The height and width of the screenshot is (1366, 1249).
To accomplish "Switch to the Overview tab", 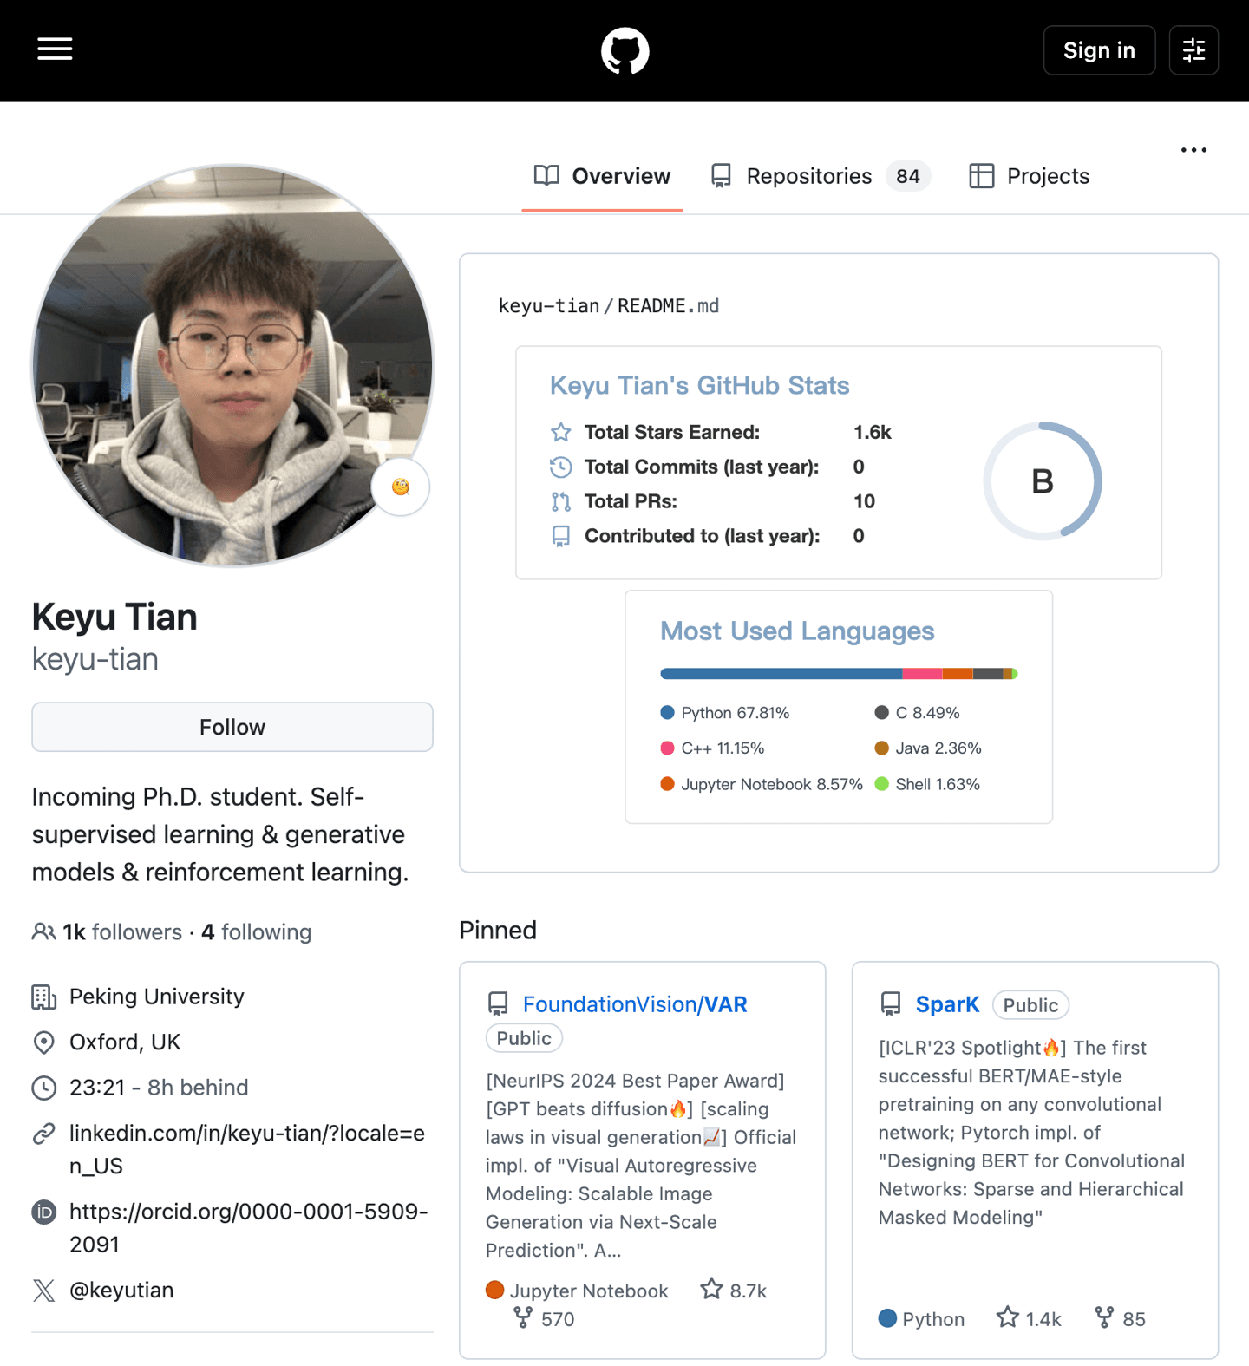I will 602,176.
